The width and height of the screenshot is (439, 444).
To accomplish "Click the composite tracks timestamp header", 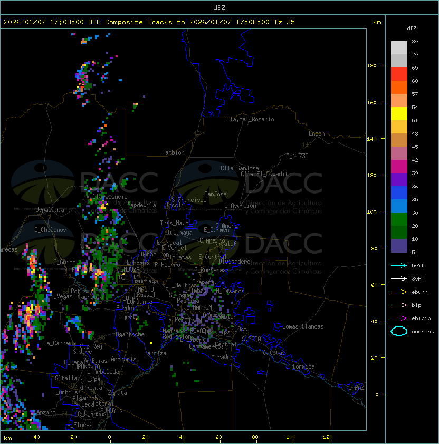I will 149,22.
